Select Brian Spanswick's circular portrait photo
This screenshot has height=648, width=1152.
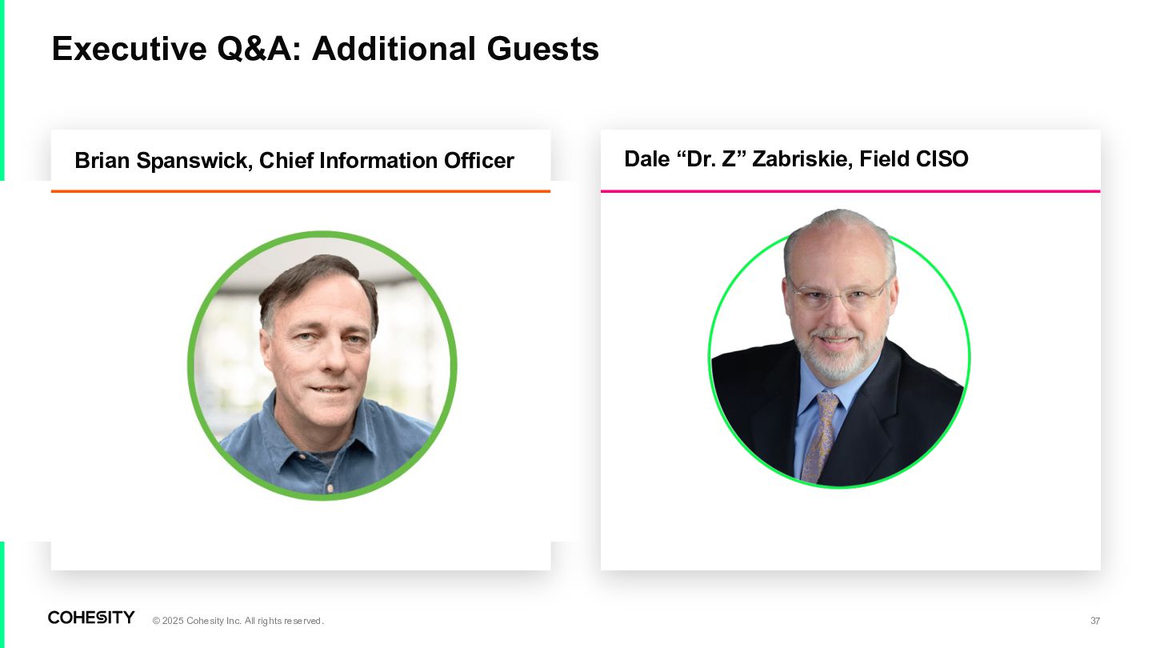[322, 366]
